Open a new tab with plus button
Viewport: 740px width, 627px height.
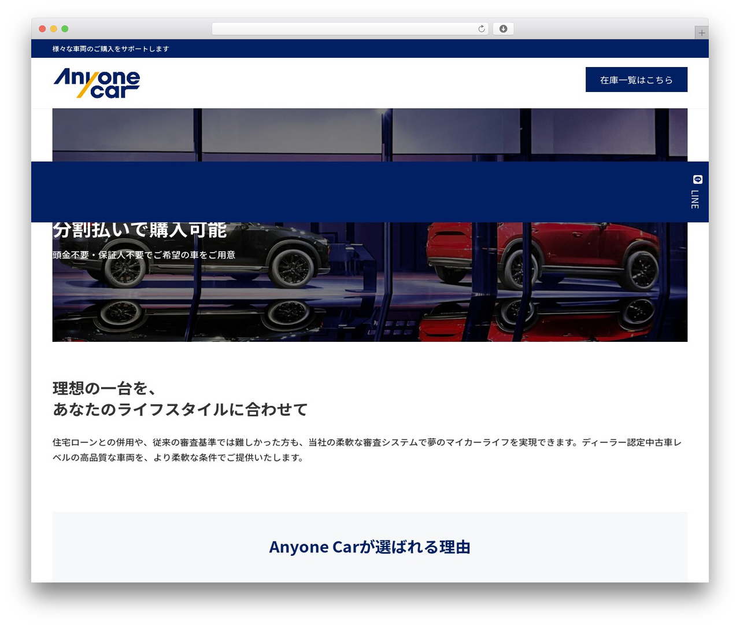[701, 33]
